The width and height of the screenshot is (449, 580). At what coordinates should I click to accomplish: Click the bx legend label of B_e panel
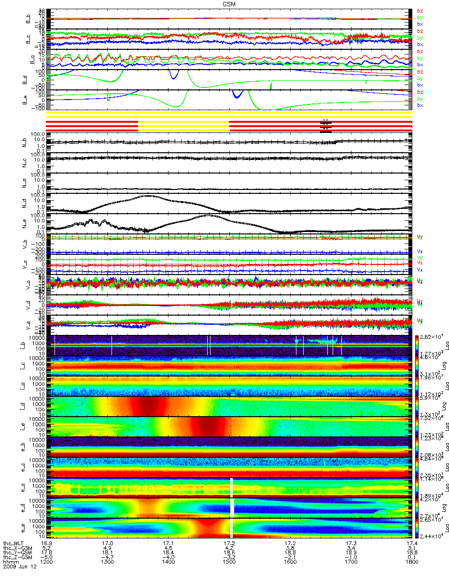pos(420,105)
